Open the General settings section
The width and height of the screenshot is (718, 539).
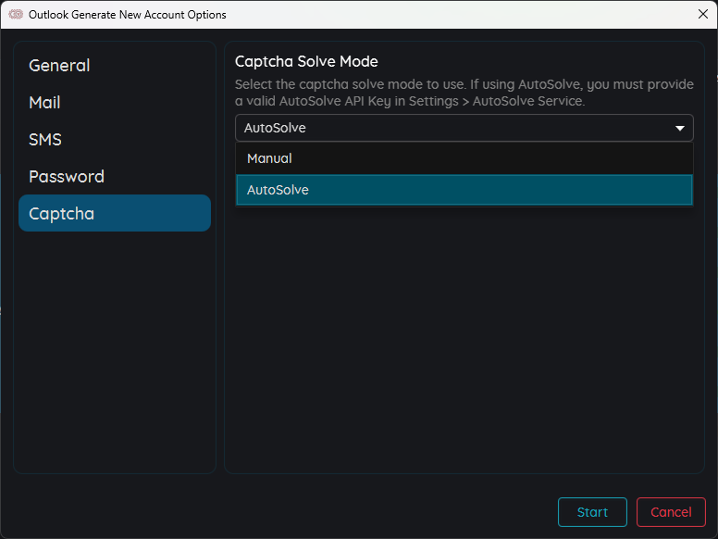click(115, 65)
